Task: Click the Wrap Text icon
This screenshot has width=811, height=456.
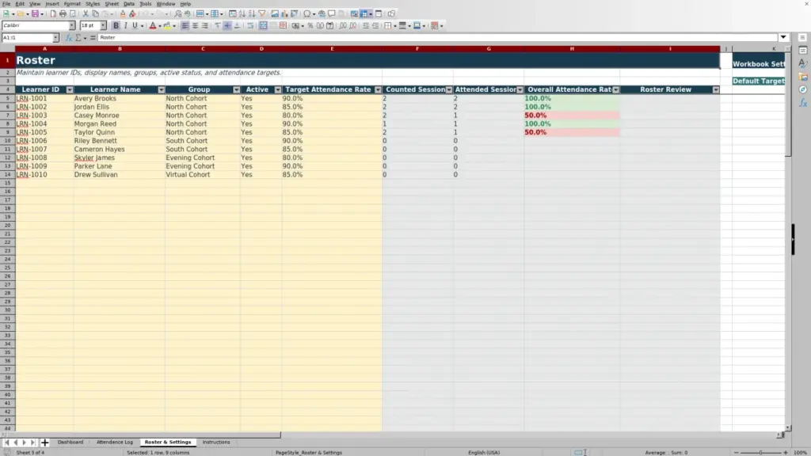Action: 250,25
